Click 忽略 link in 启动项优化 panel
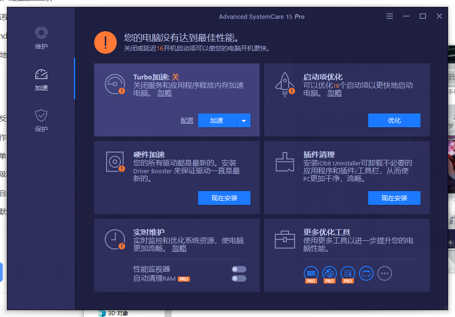The image size is (455, 317). click(334, 93)
